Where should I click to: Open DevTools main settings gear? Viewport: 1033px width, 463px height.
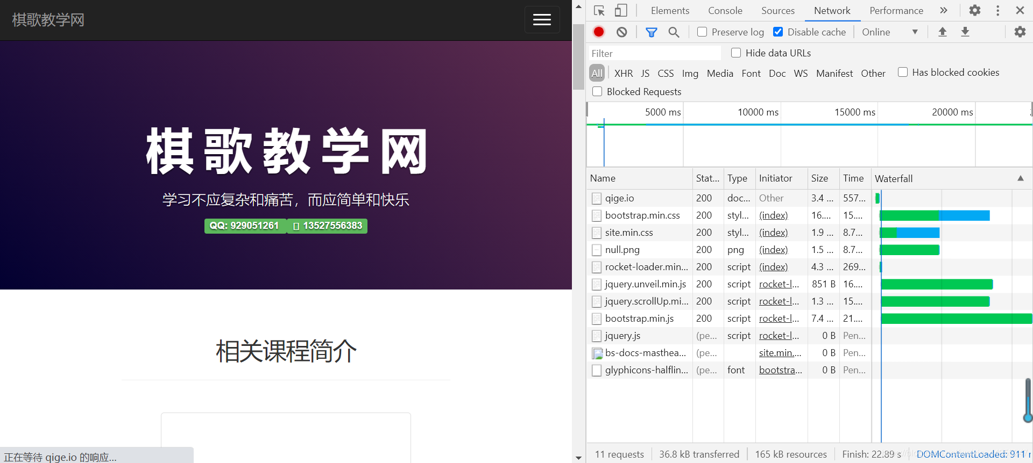click(975, 11)
